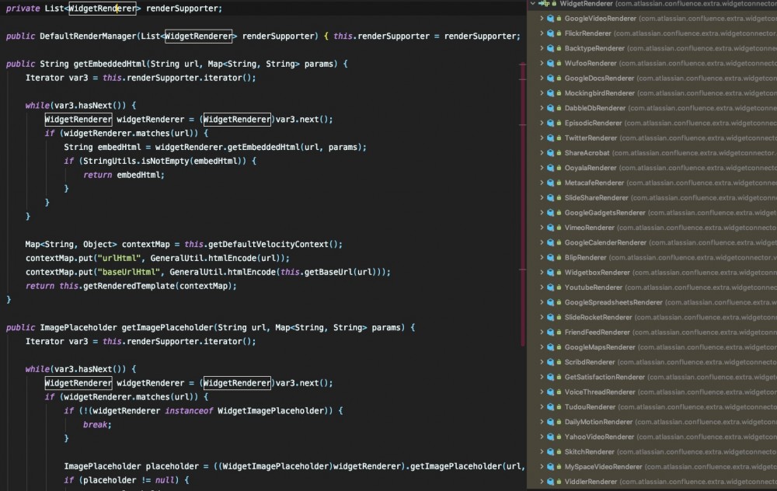Click the class icon beside YoutubeRenderer
Image resolution: width=777 pixels, height=491 pixels.
coord(549,287)
